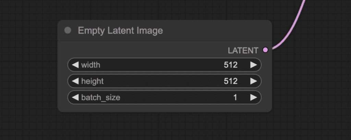Click blank node body below batch_size
Screen dimensions: 351x140
(165, 107)
